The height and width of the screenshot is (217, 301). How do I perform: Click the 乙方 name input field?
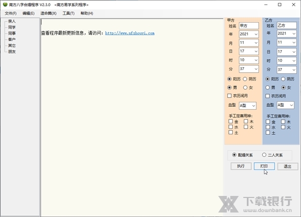286,26
